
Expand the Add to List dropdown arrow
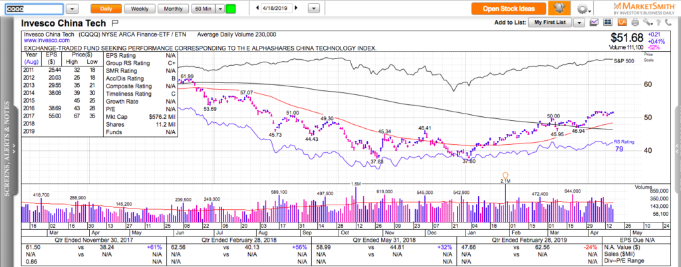pyautogui.click(x=579, y=23)
